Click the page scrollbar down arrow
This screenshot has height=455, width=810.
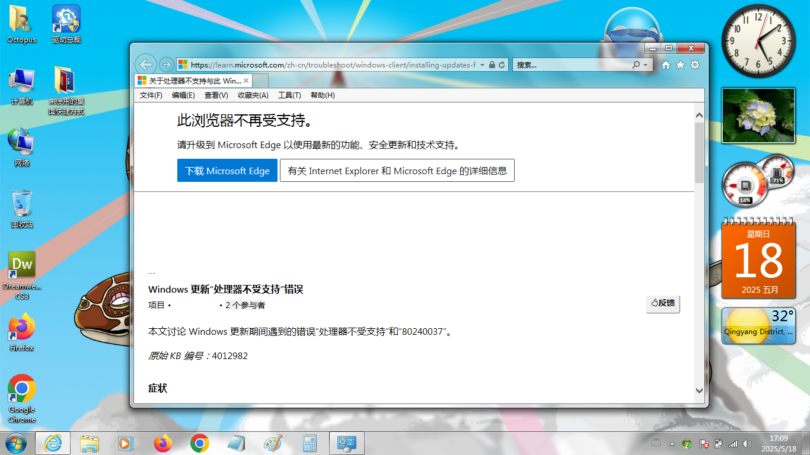pyautogui.click(x=699, y=391)
